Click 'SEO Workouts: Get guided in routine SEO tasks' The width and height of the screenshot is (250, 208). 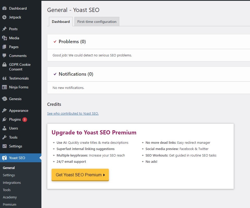[181, 155]
